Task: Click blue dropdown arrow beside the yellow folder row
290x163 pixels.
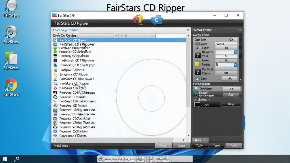Action: (x=236, y=65)
